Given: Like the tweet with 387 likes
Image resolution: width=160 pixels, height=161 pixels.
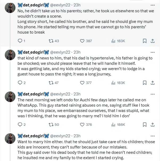Looking at the screenshot, I should tap(82, 41).
